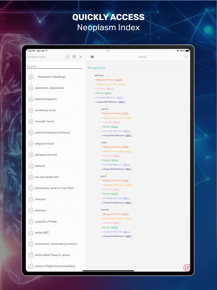Open medulla Ca in situ code D09.3
Screen dimensions: 217x290
[x=116, y=223]
